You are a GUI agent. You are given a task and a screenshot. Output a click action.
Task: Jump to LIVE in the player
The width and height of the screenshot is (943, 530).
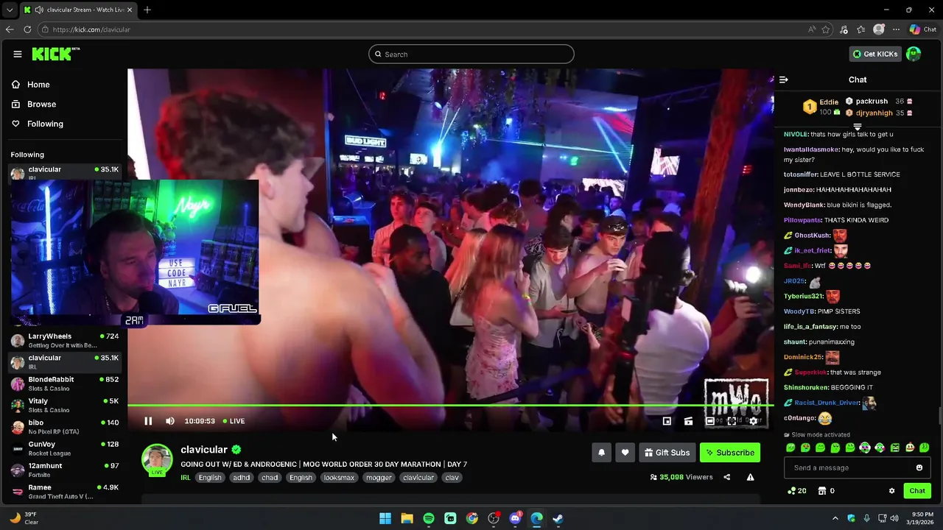(x=234, y=421)
